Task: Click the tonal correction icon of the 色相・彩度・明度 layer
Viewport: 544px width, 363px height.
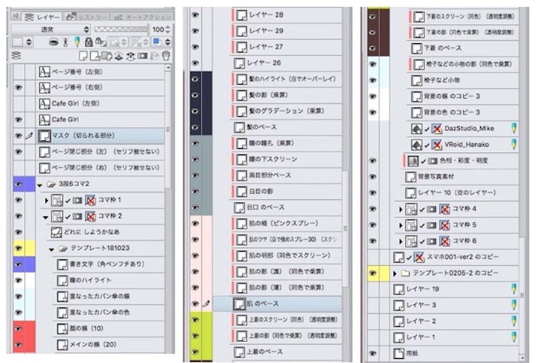Action: [x=413, y=161]
